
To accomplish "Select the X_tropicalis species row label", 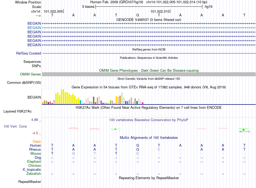I will [x=32, y=170].
